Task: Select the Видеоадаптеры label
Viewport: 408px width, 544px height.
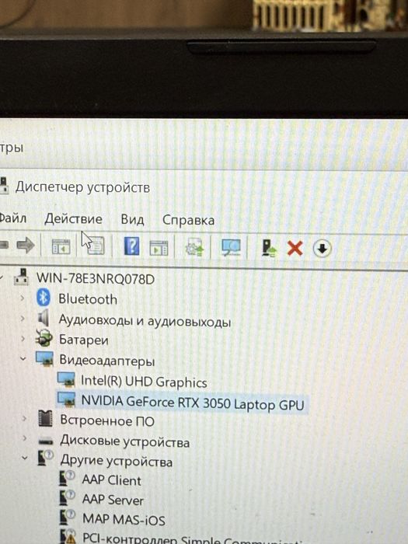Action: tap(107, 361)
